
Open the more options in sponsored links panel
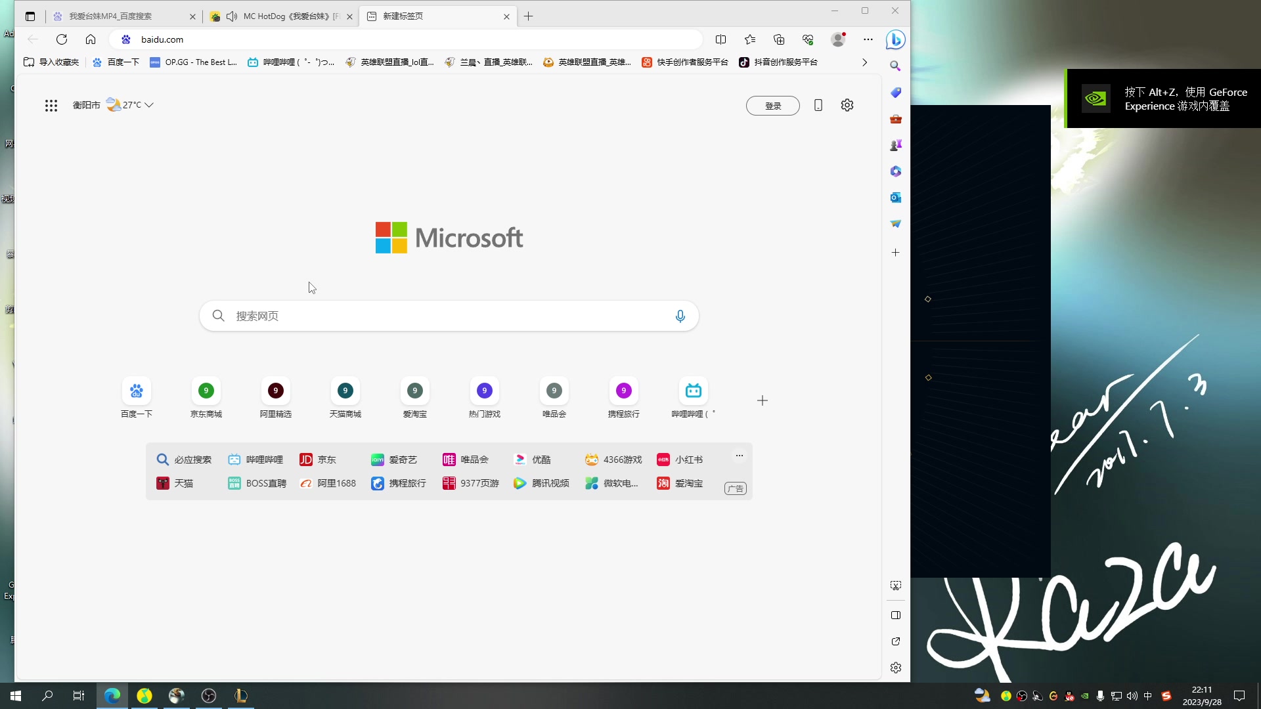pyautogui.click(x=740, y=456)
